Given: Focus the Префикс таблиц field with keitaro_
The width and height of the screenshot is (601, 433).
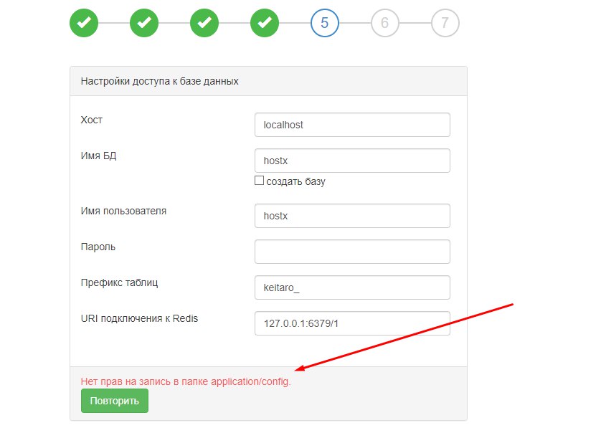Looking at the screenshot, I should (x=352, y=287).
